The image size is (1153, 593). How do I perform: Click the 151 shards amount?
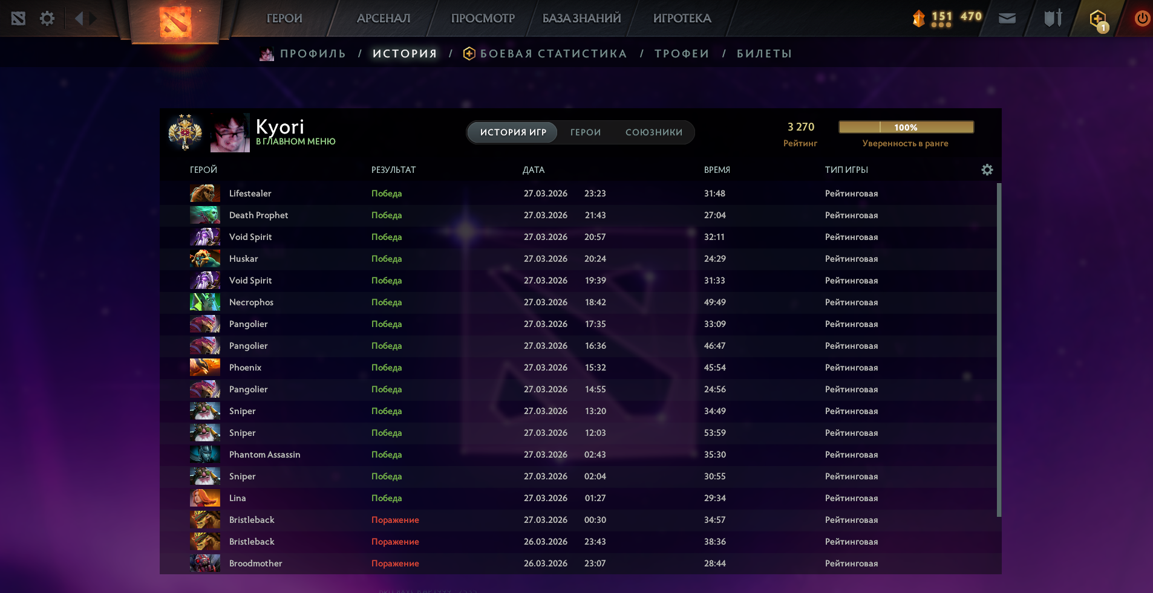point(942,16)
